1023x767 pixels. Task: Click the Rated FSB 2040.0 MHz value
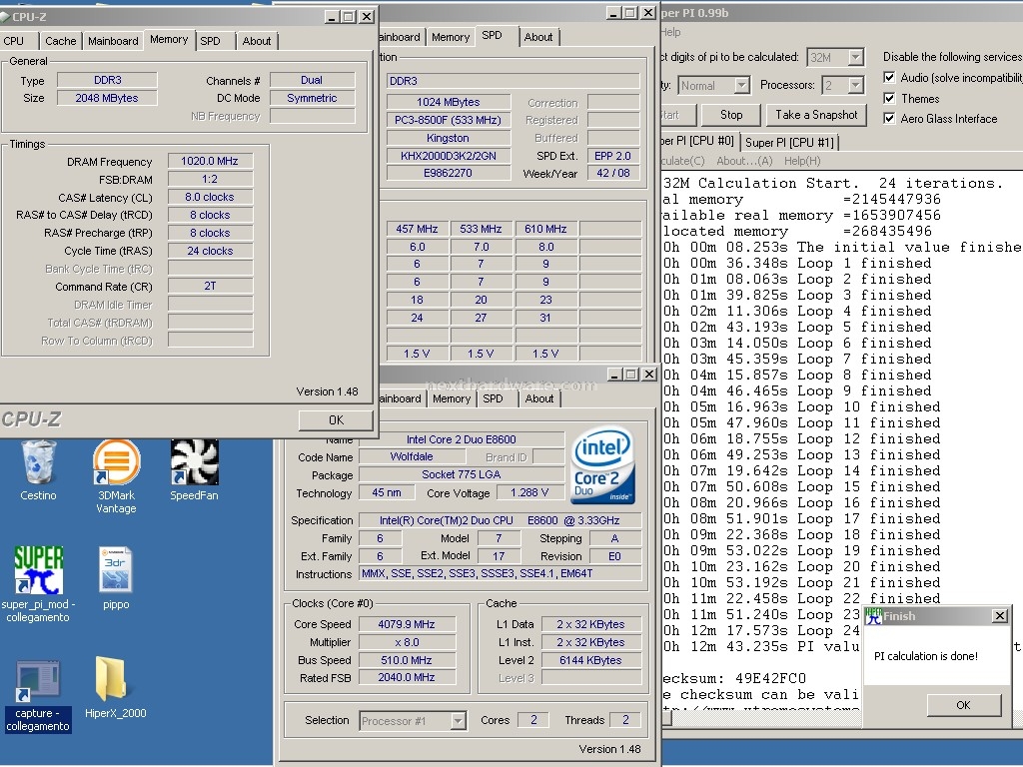[x=406, y=678]
